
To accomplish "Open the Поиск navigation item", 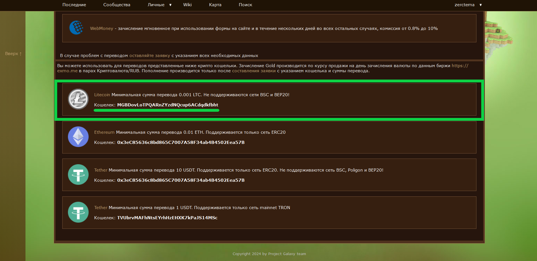I will 245,5.
